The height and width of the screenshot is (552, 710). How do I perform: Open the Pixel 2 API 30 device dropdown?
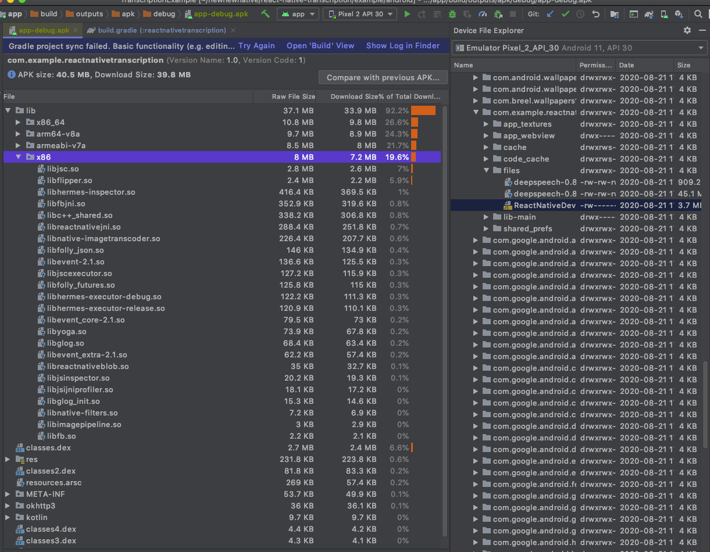[359, 14]
